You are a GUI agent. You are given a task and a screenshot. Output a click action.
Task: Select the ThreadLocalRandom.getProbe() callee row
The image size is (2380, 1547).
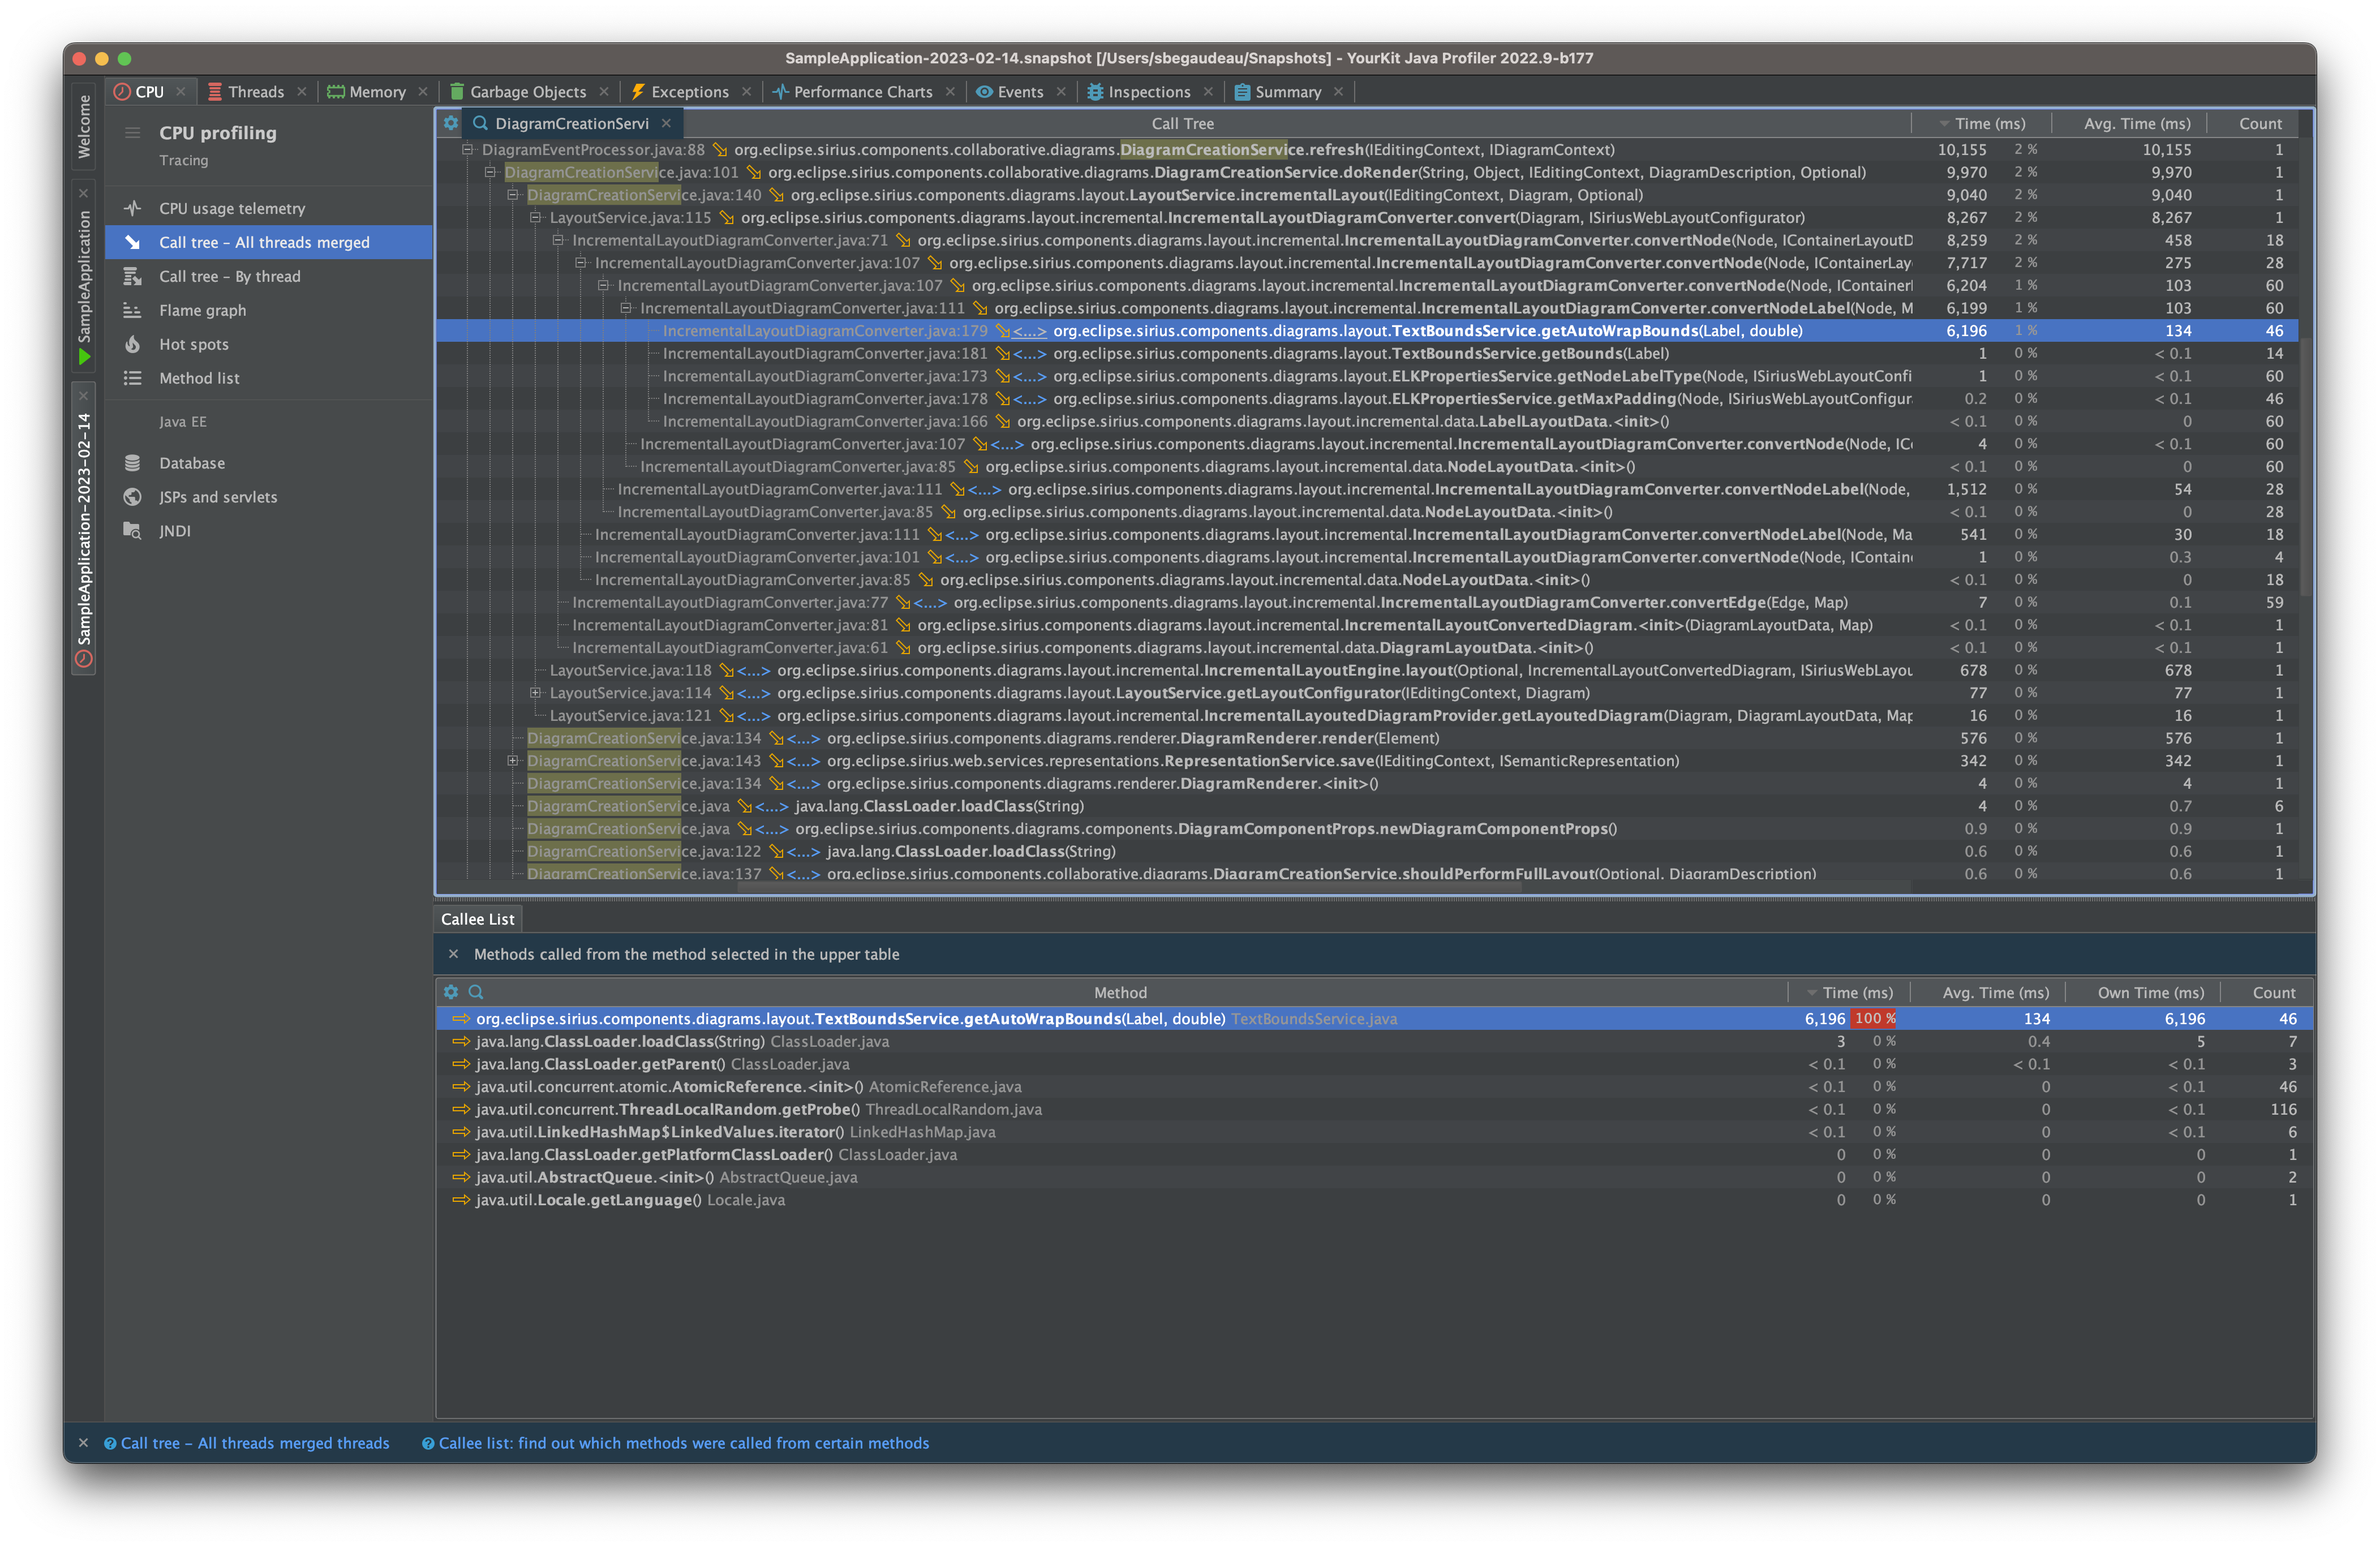[x=1374, y=1110]
